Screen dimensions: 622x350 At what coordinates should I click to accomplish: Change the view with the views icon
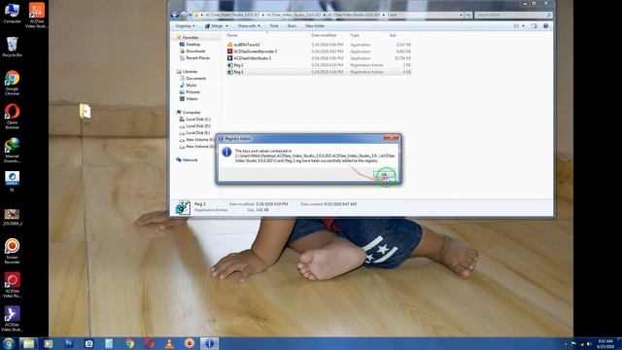[516, 26]
